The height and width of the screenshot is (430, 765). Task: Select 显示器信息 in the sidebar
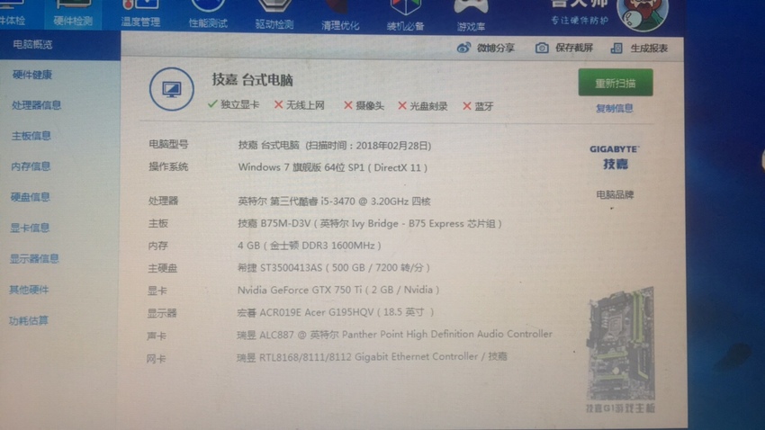click(34, 258)
